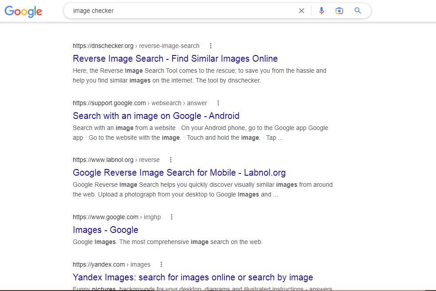Open the three-dot menu for support.google.com result
Image resolution: width=436 pixels, height=291 pixels.
pos(218,103)
